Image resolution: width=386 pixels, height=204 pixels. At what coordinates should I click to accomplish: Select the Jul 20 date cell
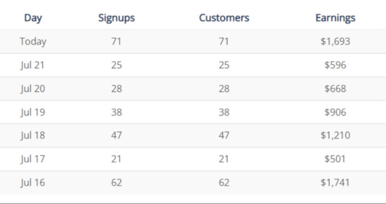(x=33, y=89)
